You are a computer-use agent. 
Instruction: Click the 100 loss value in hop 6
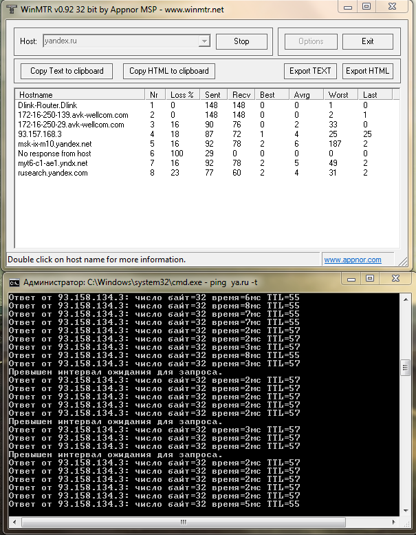click(x=177, y=154)
